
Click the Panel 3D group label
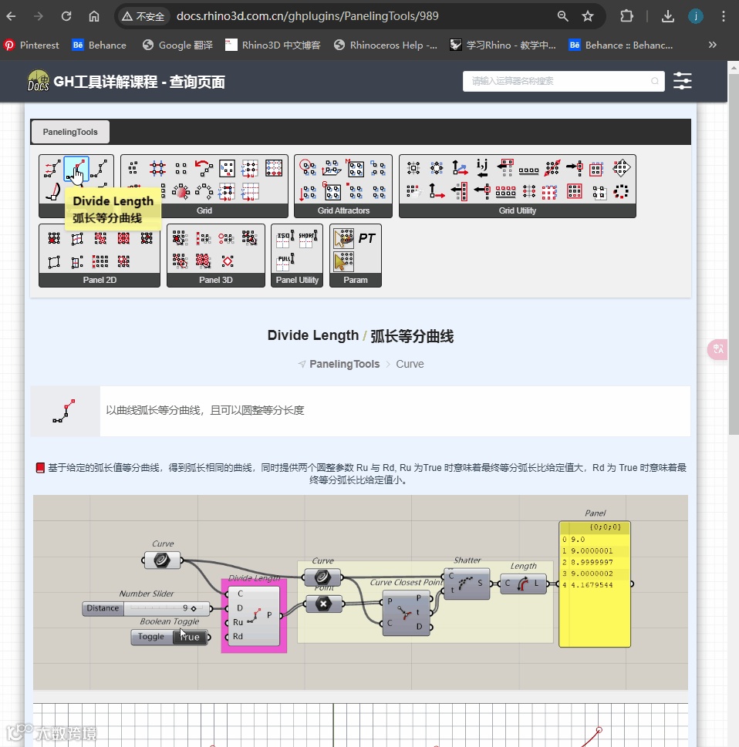point(215,280)
